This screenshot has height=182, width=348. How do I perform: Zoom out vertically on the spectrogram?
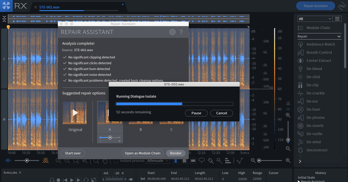click(288, 149)
